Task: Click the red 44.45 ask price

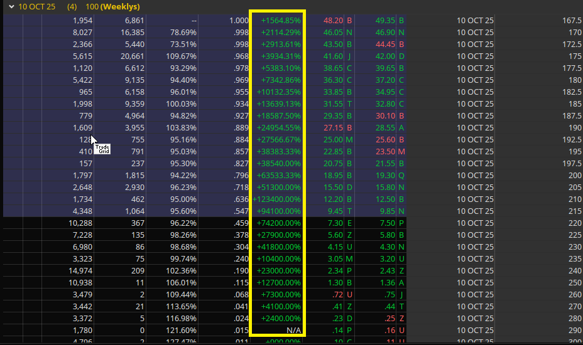Action: click(385, 44)
